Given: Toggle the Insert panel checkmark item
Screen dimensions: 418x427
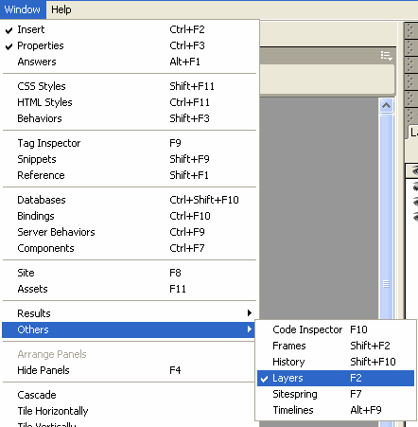Looking at the screenshot, I should pos(130,29).
